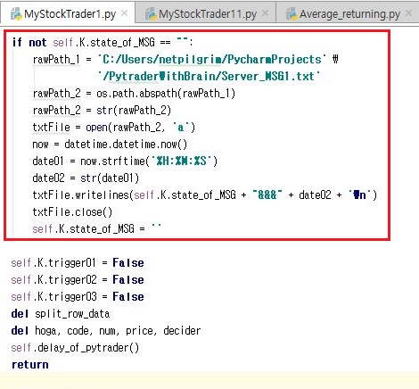The width and height of the screenshot is (419, 389).
Task: Click the now = datetime.datetime.now() line
Action: point(110,145)
